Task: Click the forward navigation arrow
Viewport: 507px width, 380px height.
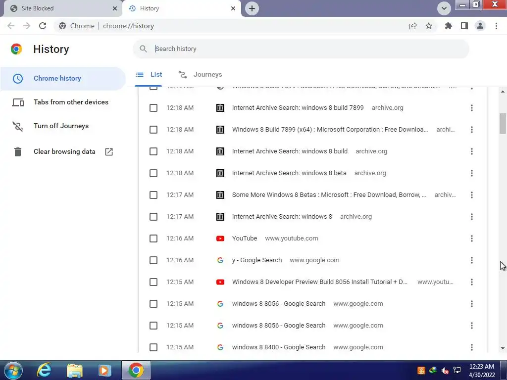Action: click(27, 26)
